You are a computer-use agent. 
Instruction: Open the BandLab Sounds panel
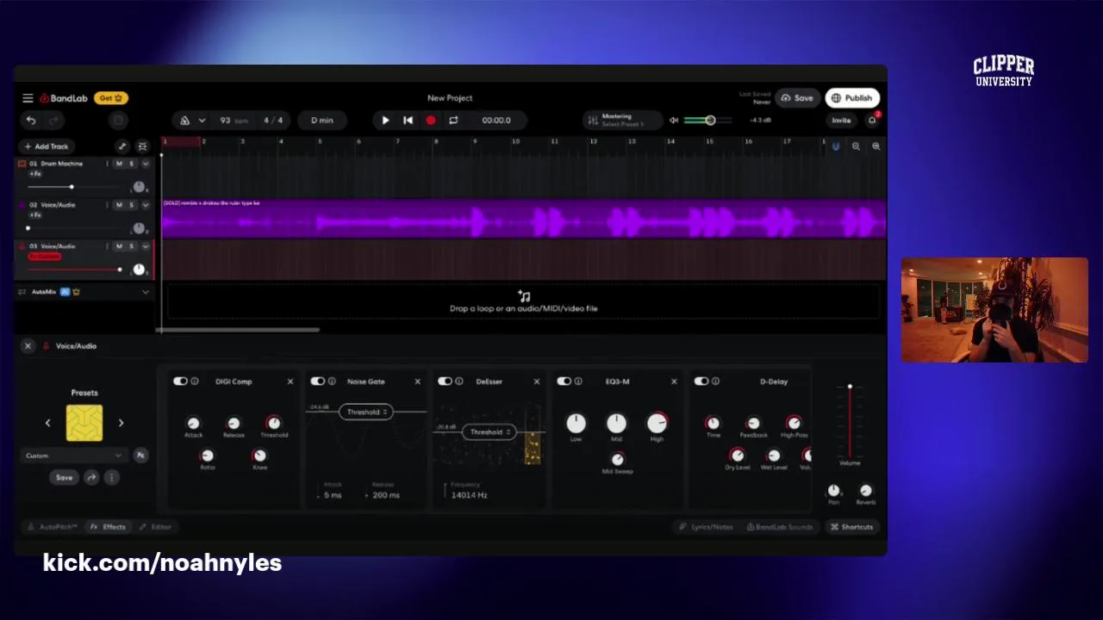(779, 527)
